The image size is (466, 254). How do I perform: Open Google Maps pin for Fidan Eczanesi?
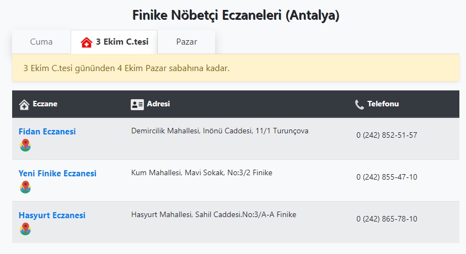click(25, 145)
